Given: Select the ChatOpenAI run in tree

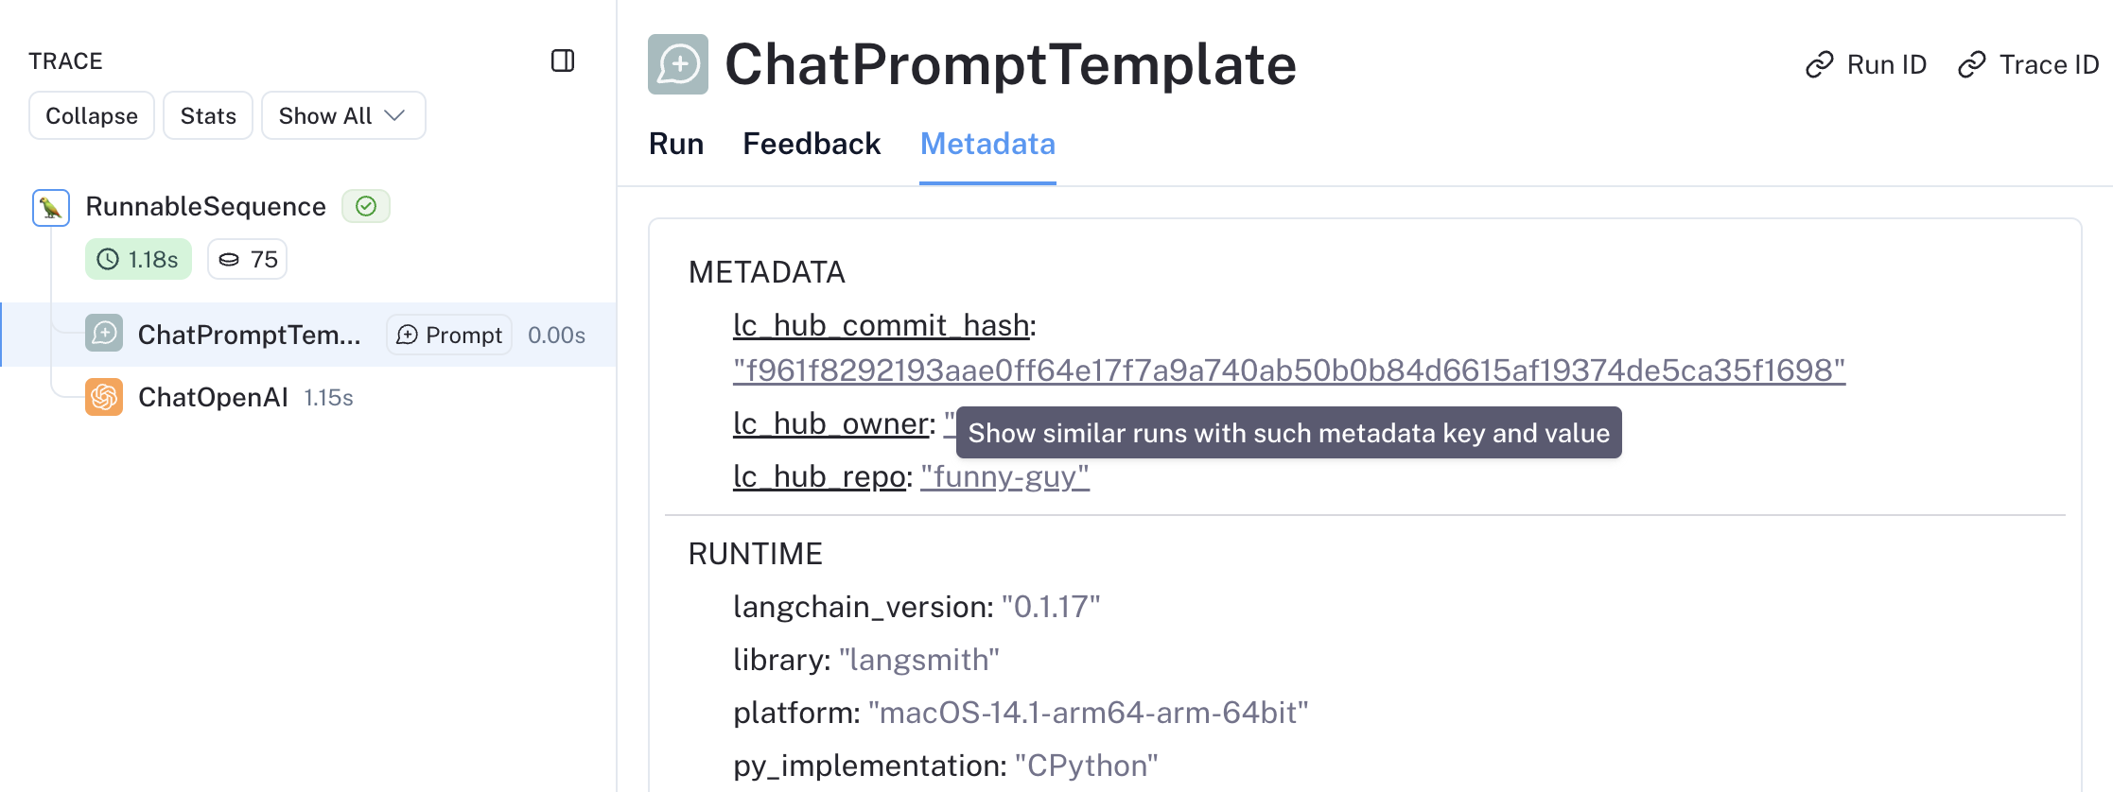Looking at the screenshot, I should pyautogui.click(x=213, y=397).
